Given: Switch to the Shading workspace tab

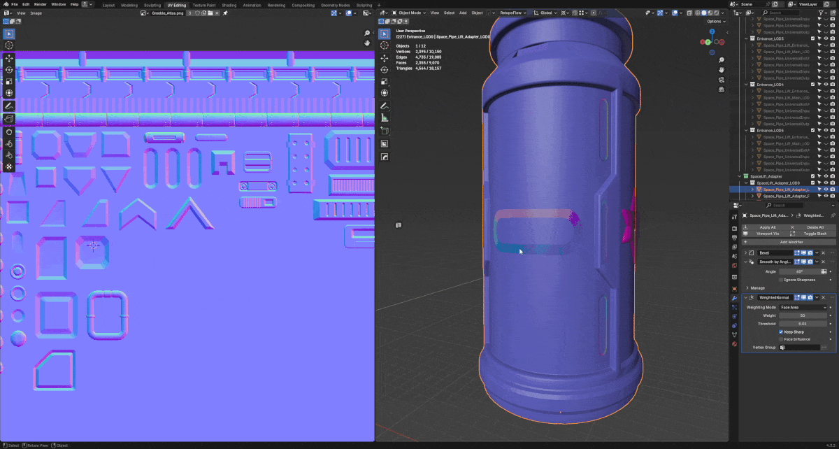Looking at the screenshot, I should (x=229, y=5).
